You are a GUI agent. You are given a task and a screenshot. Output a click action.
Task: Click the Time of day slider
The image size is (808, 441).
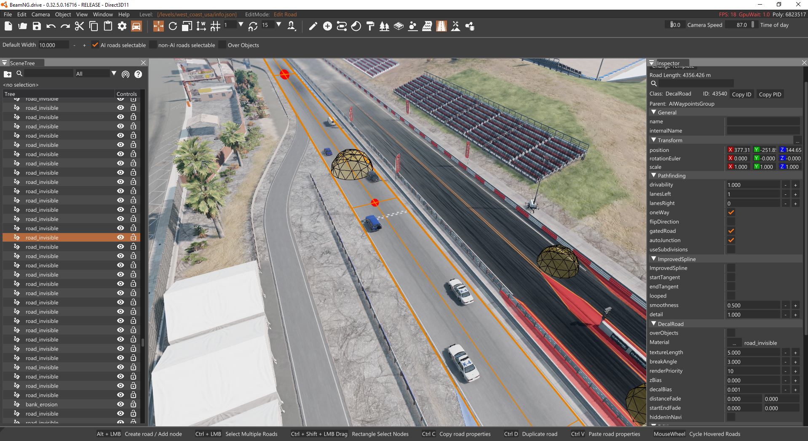click(x=742, y=25)
